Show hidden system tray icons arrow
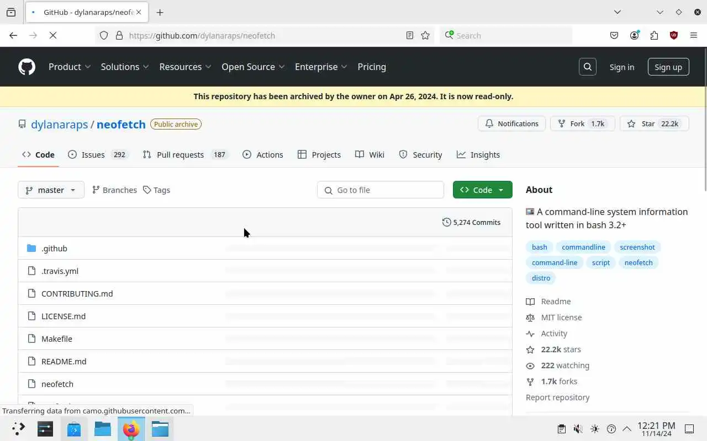This screenshot has height=441, width=707. tap(627, 429)
